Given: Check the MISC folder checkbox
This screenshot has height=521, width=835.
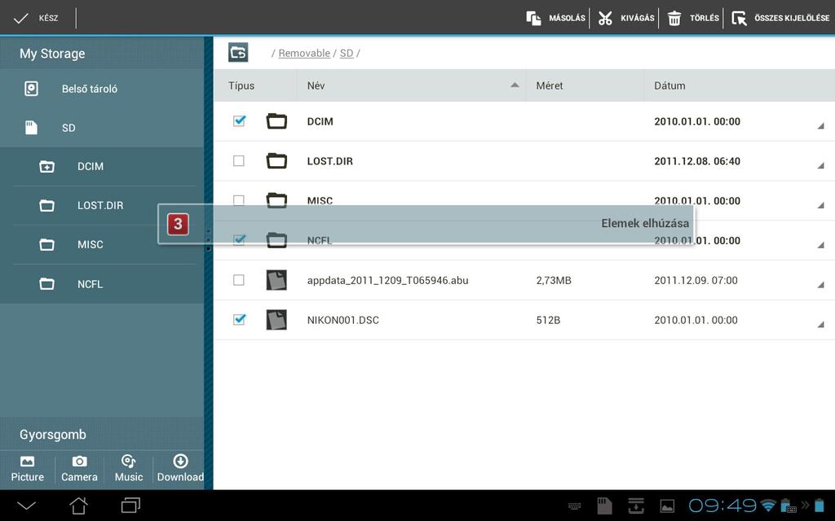Looking at the screenshot, I should pos(239,200).
